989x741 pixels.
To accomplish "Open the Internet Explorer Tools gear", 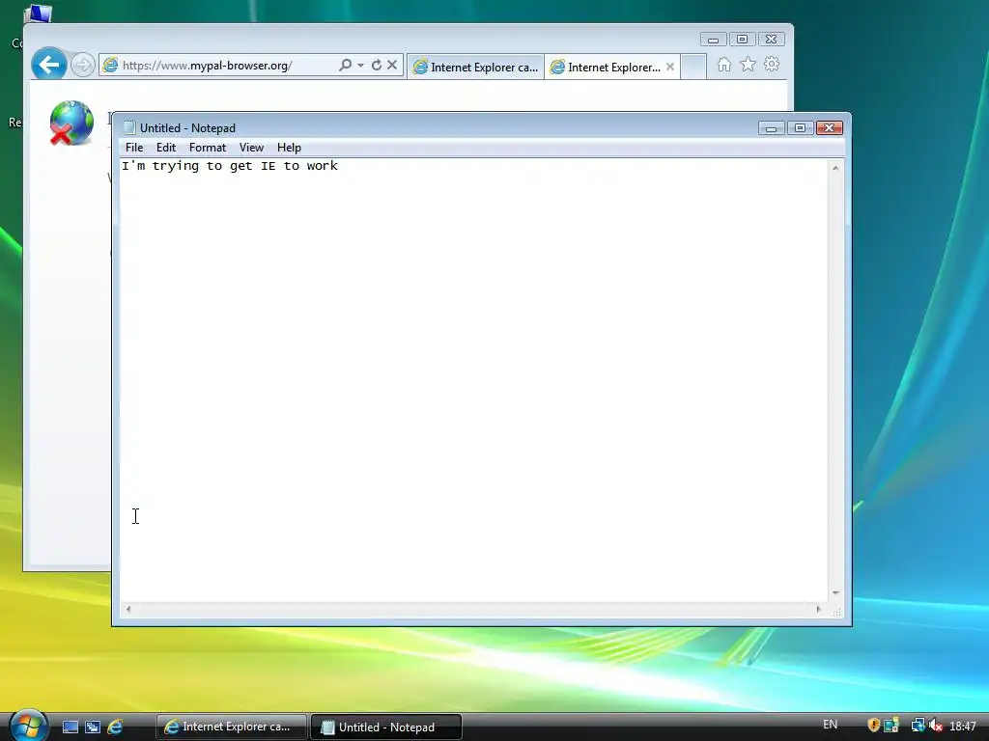I will [772, 65].
